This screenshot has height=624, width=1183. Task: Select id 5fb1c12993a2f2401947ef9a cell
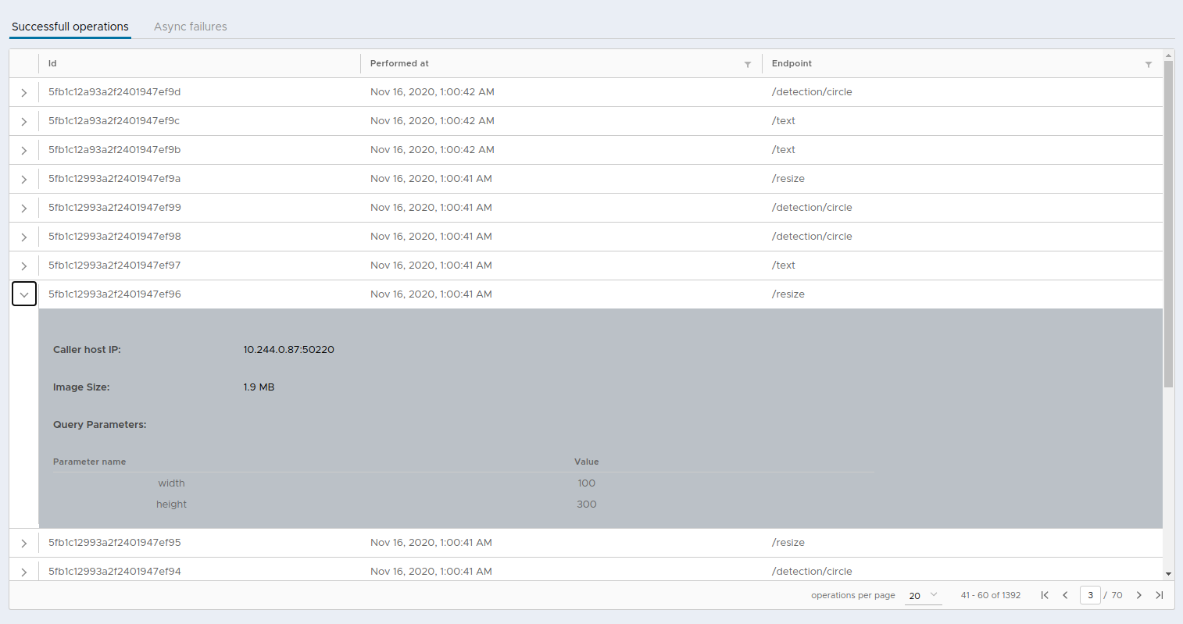coord(114,179)
